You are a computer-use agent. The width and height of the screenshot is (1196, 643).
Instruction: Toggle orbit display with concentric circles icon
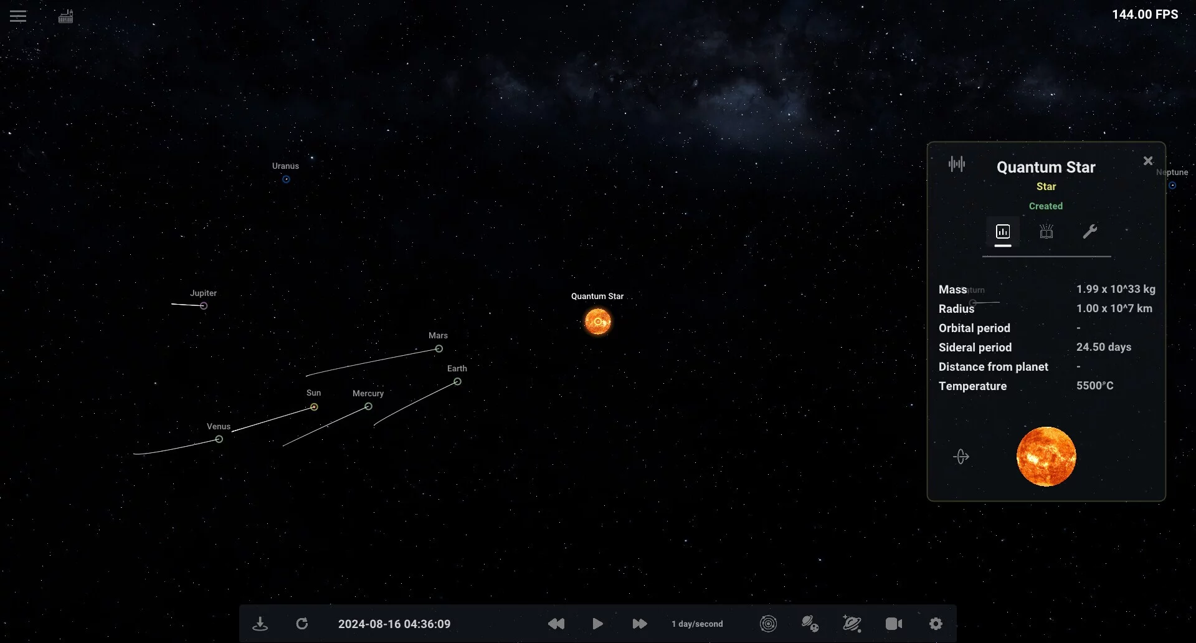point(769,624)
